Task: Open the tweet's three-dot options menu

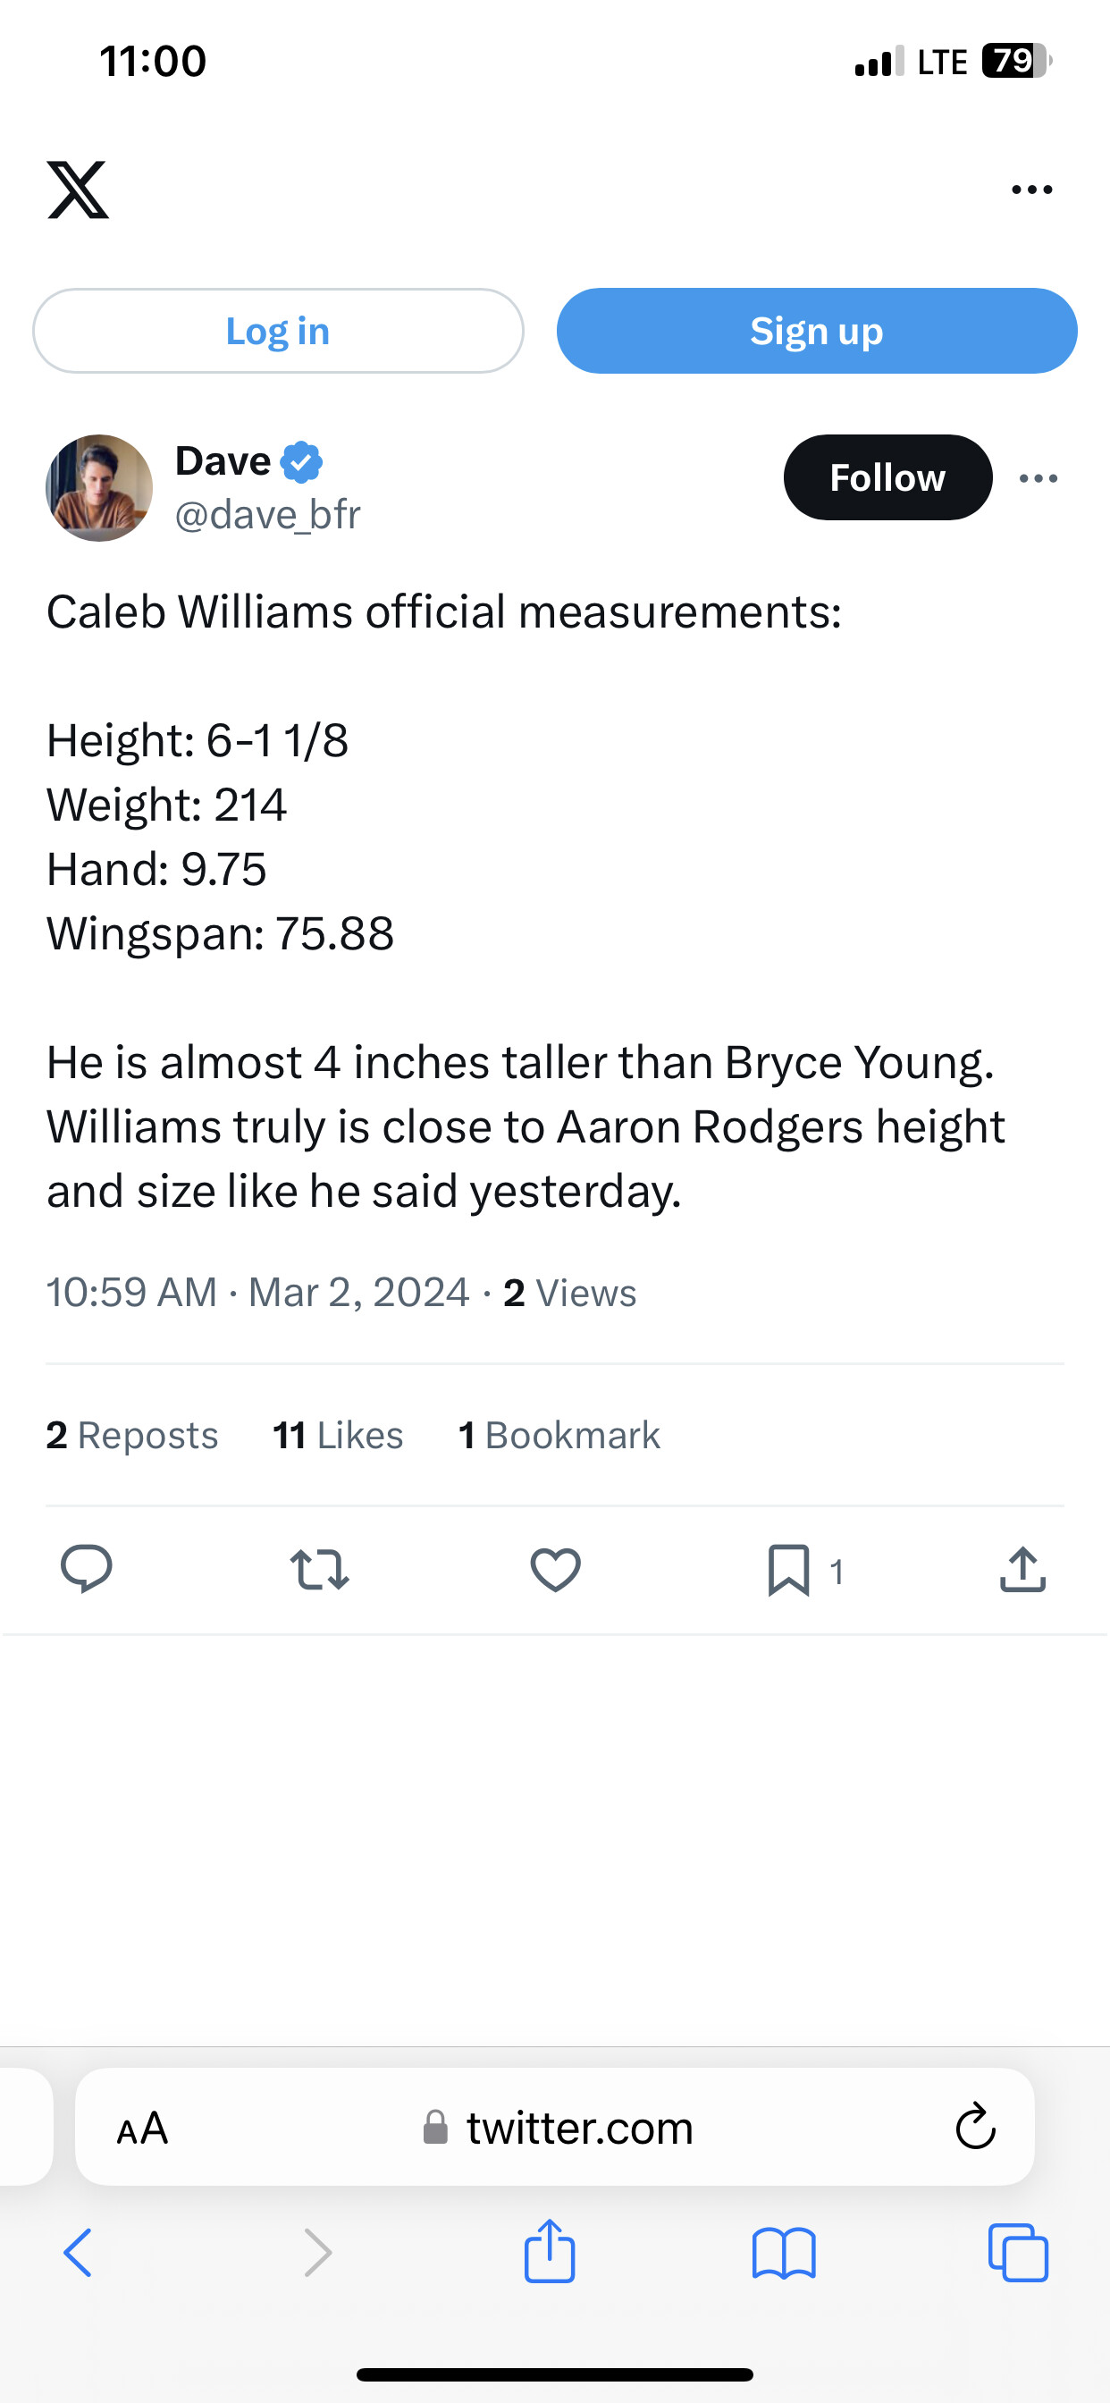Action: [1039, 478]
